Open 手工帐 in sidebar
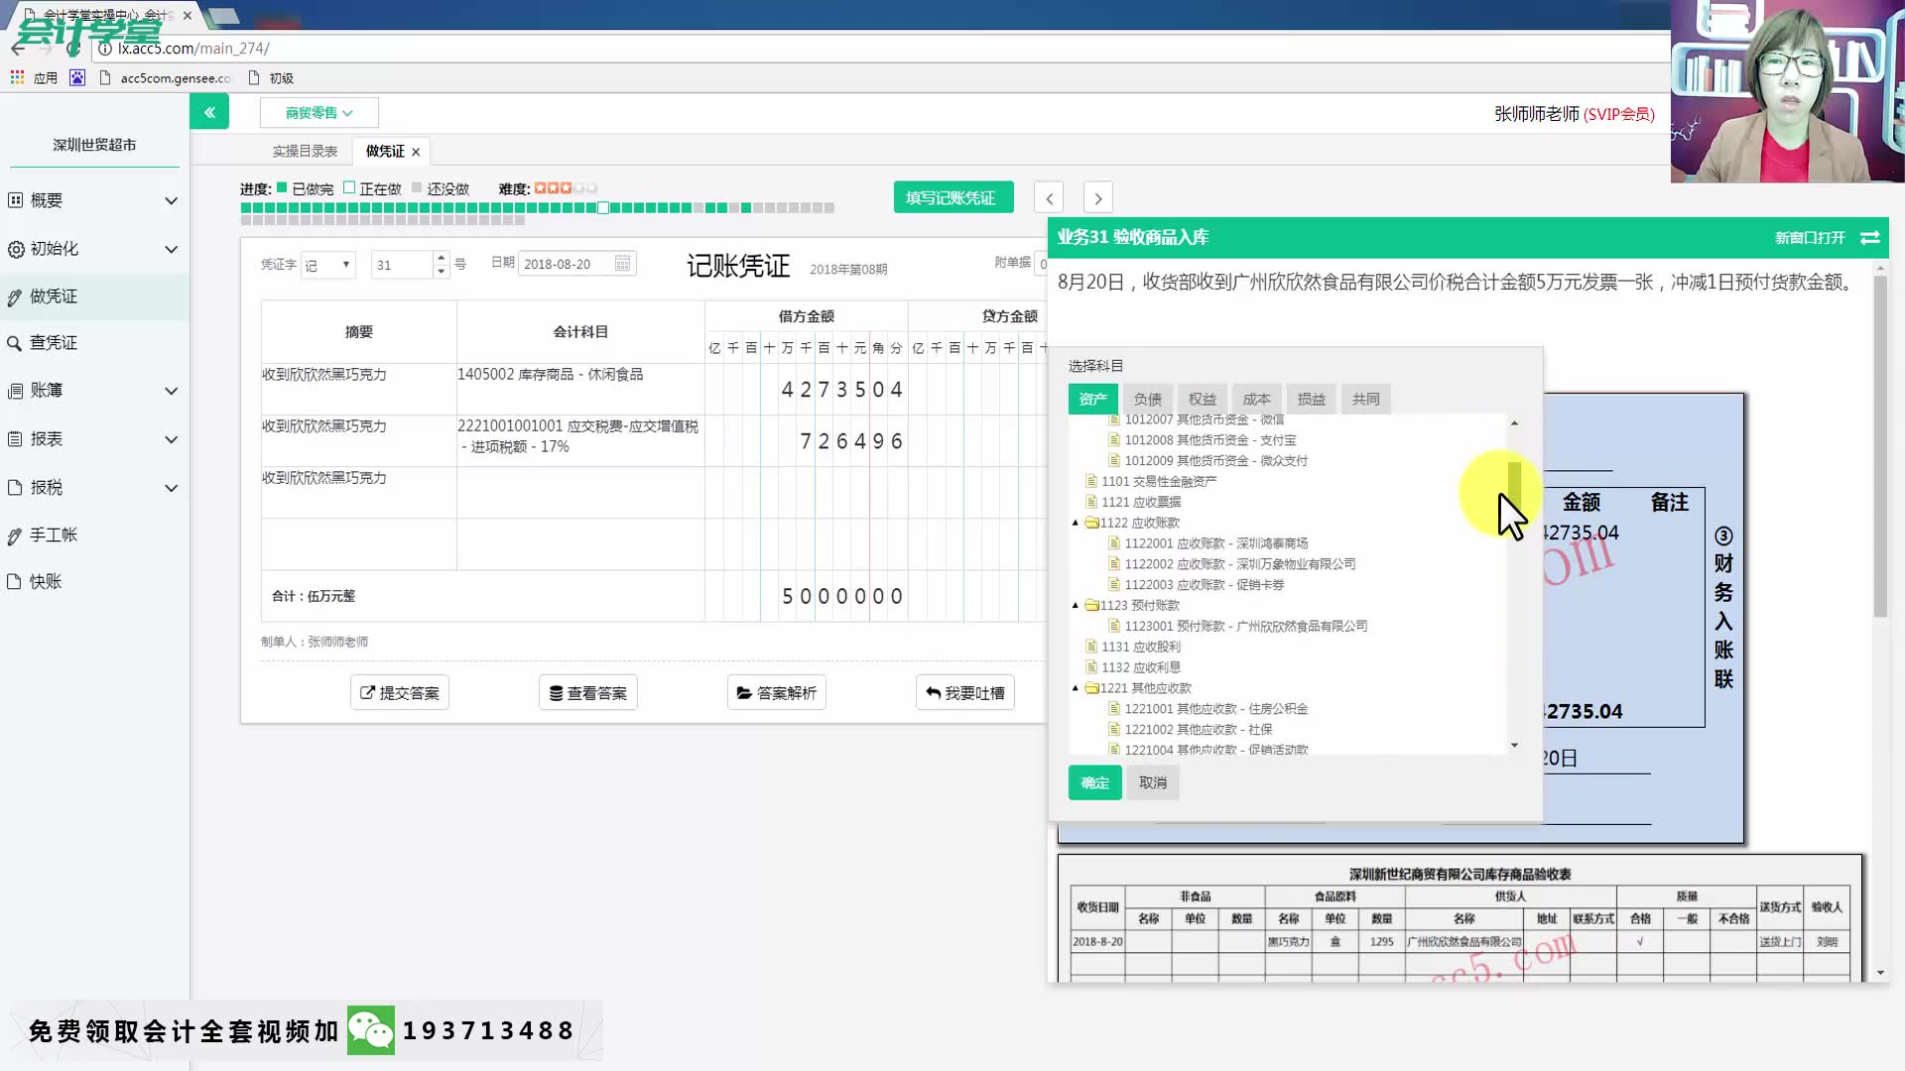 pos(55,535)
